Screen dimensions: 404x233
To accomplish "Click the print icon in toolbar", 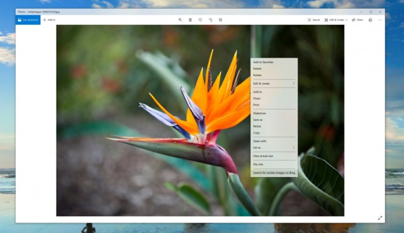I will (x=371, y=20).
